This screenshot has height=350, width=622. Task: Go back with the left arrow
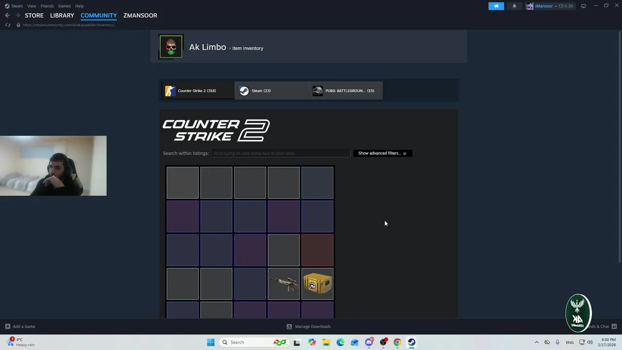tap(7, 16)
